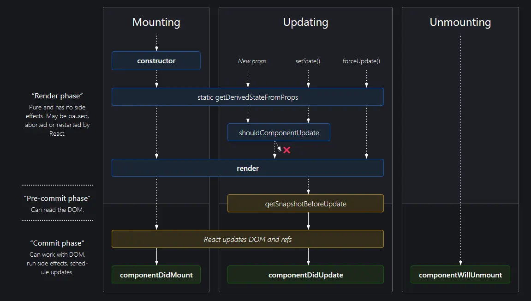Click the "Pre-commit phase" label
Screen dimensions: 531x301
tap(57, 198)
